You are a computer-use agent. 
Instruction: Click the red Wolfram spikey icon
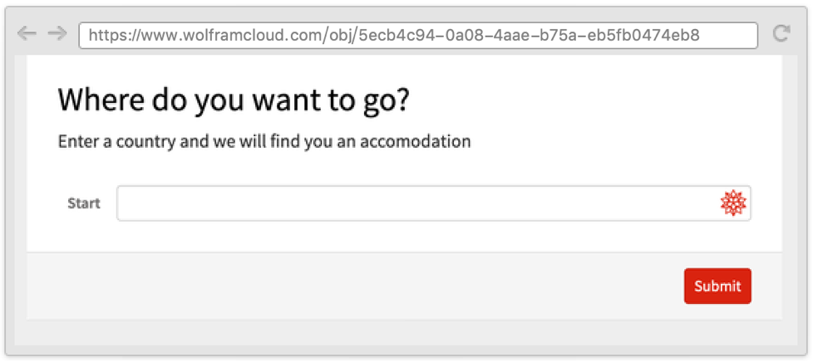coord(732,203)
